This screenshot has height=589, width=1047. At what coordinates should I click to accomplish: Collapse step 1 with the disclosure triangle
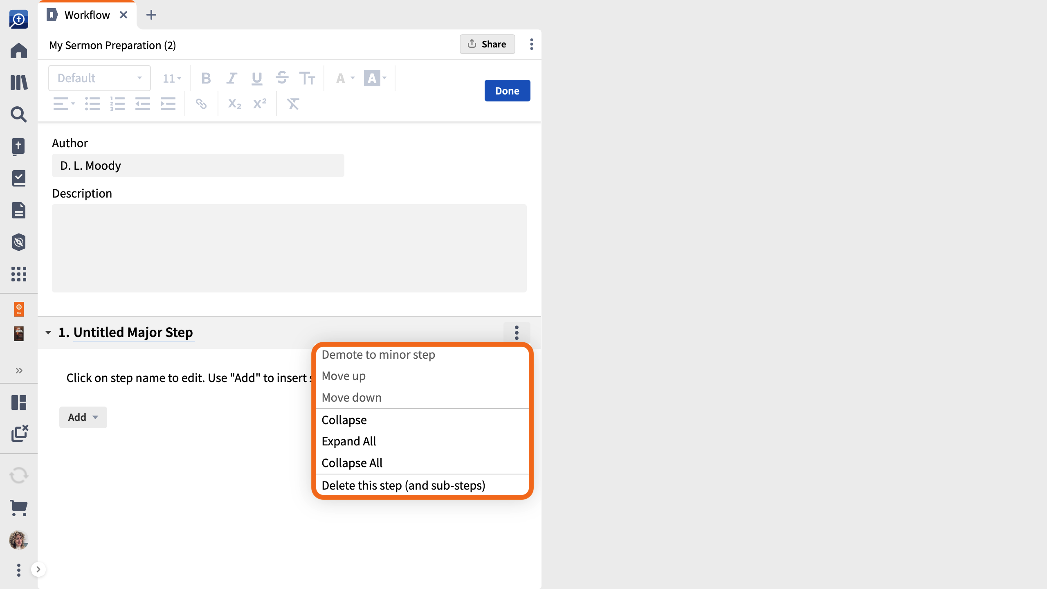coord(48,333)
